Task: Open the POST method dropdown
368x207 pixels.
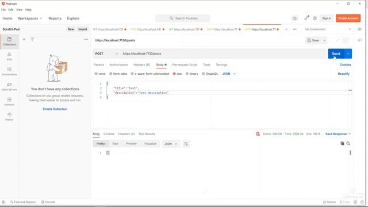Action: 106,53
